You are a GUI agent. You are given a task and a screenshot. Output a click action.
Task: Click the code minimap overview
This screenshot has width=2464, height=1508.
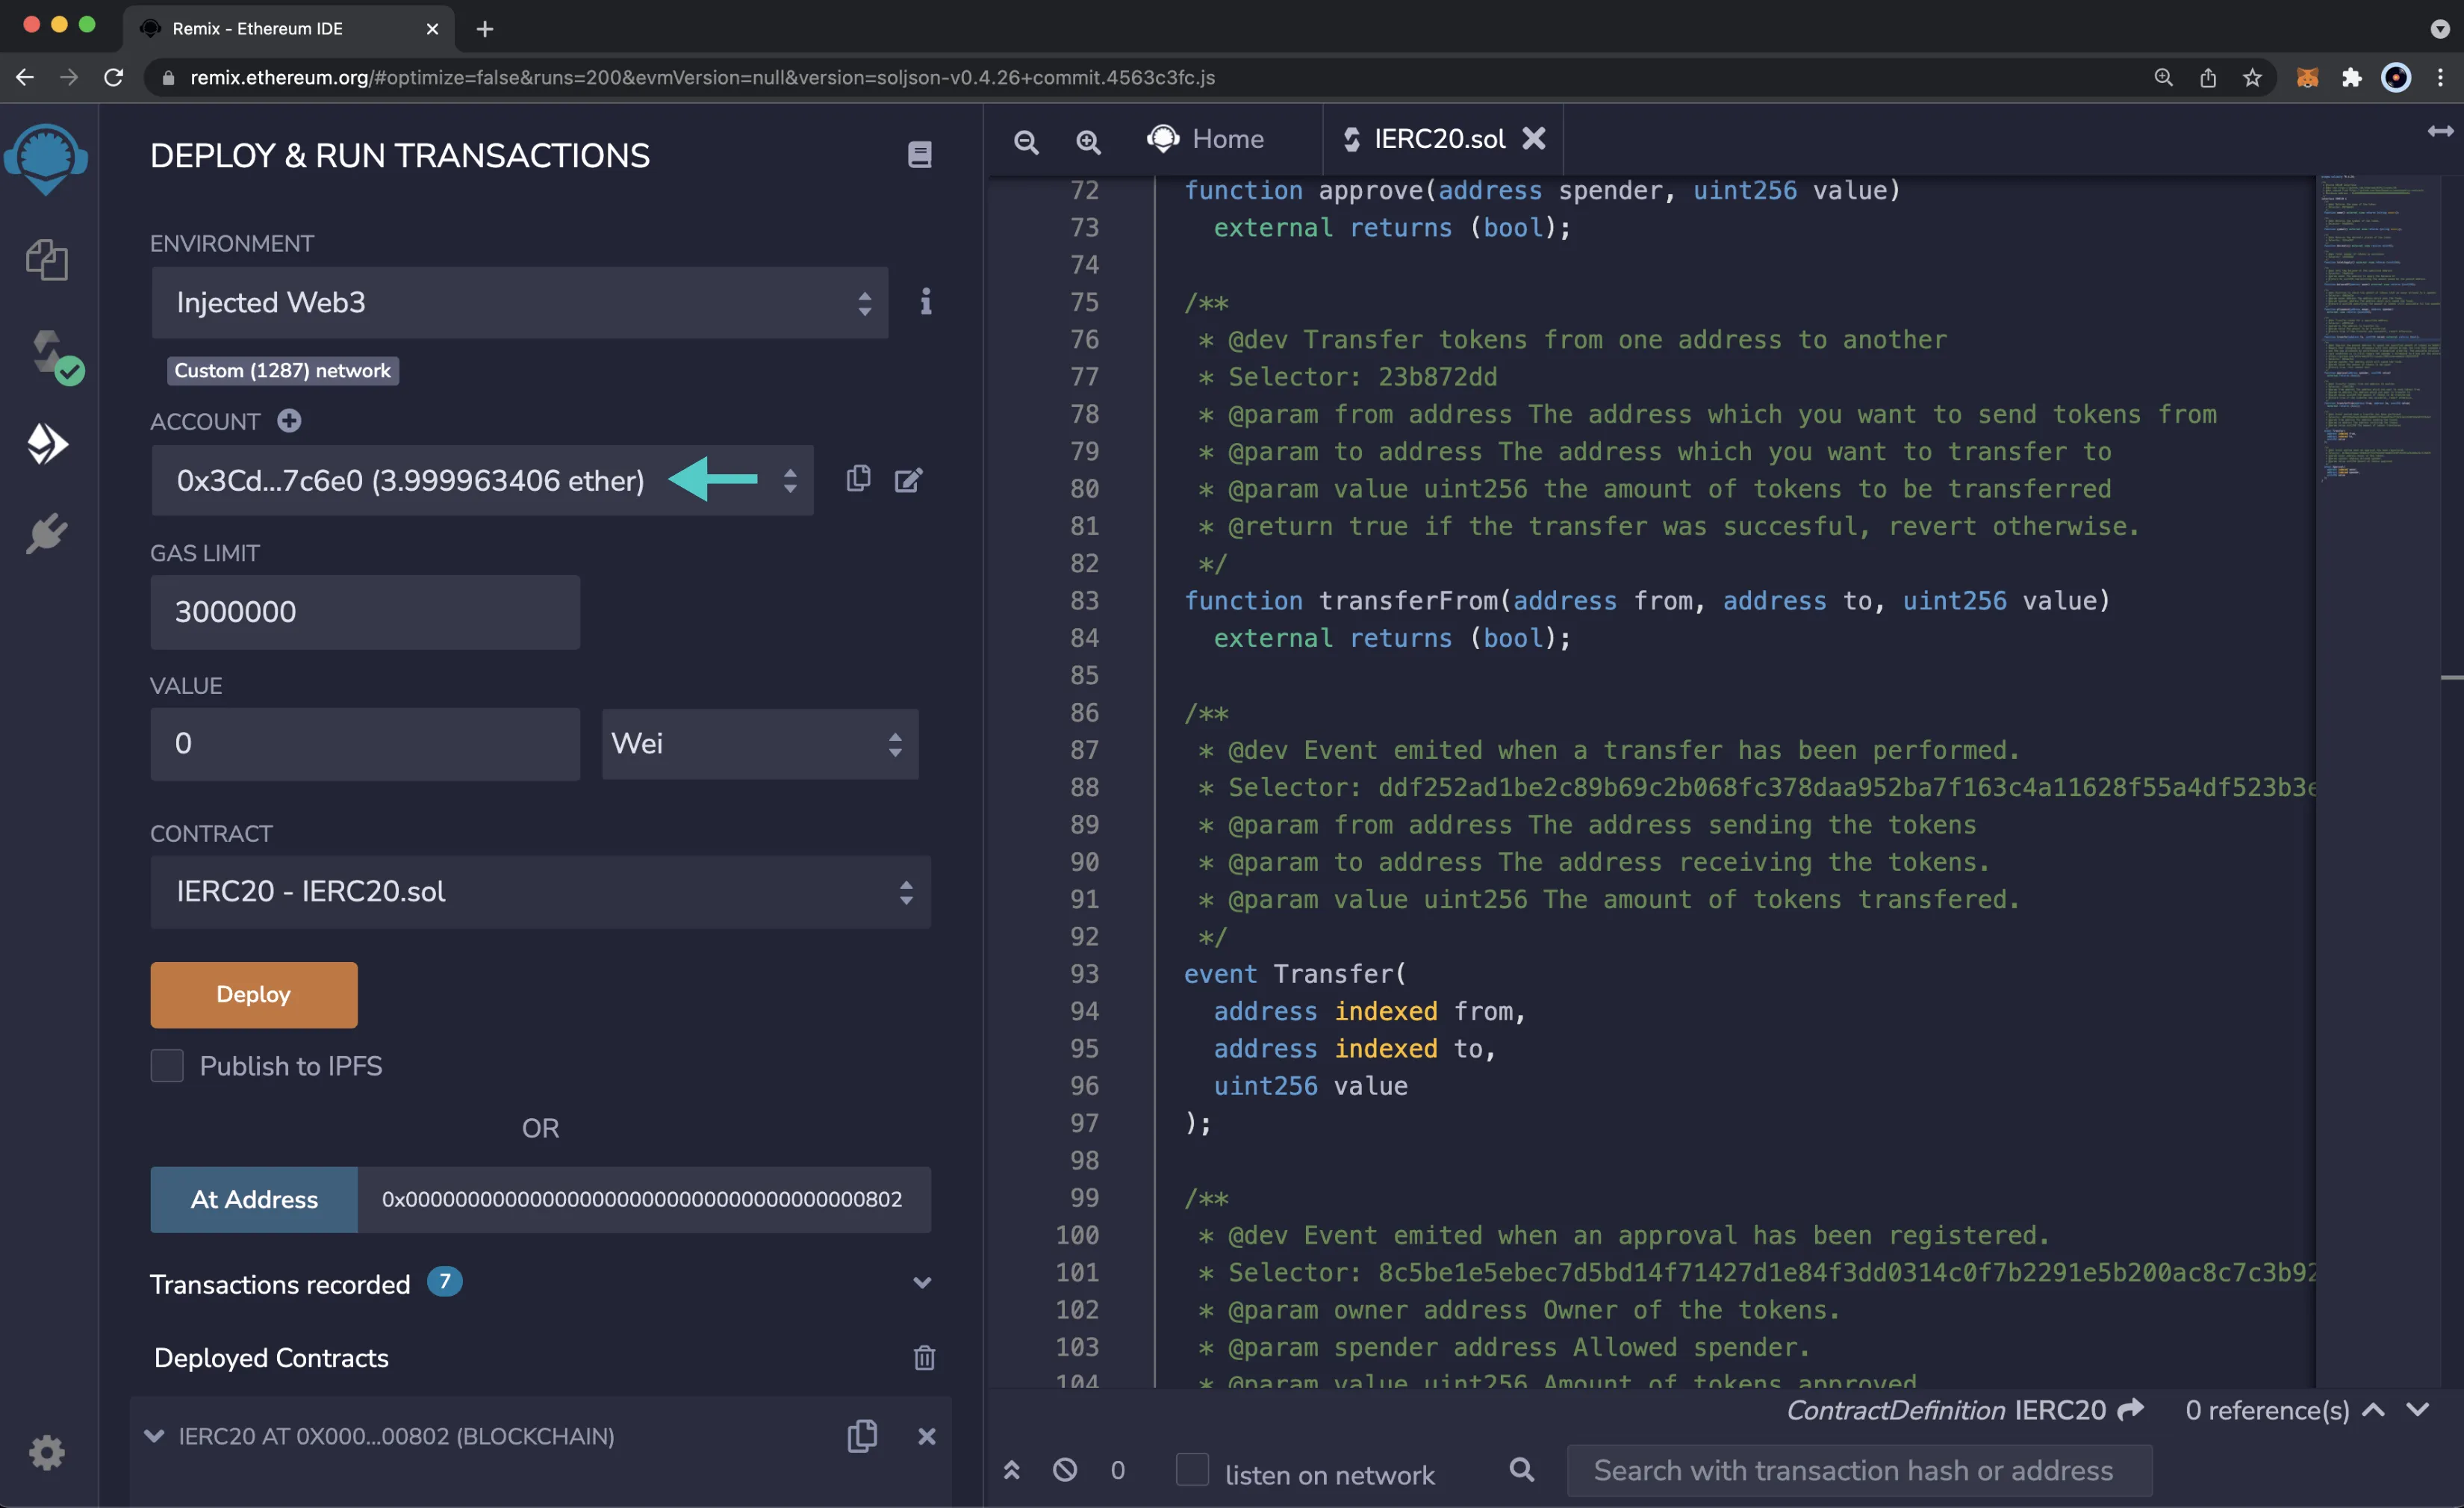tap(2382, 330)
